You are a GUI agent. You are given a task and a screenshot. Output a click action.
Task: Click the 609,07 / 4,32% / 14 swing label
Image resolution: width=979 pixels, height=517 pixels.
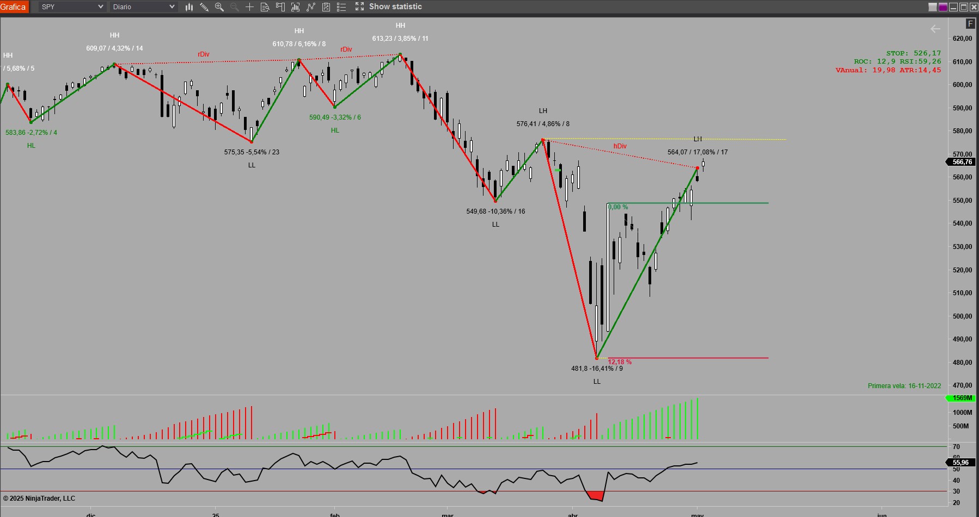tap(114, 48)
